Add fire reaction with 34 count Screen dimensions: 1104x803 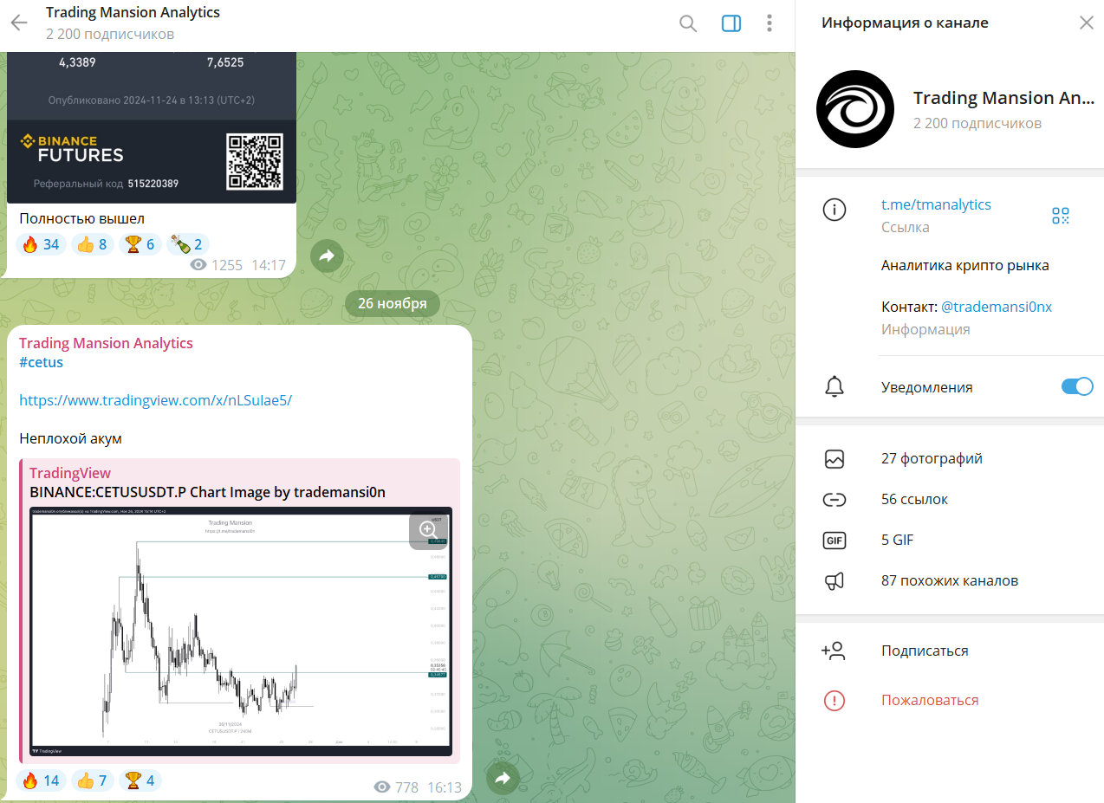[x=41, y=244]
